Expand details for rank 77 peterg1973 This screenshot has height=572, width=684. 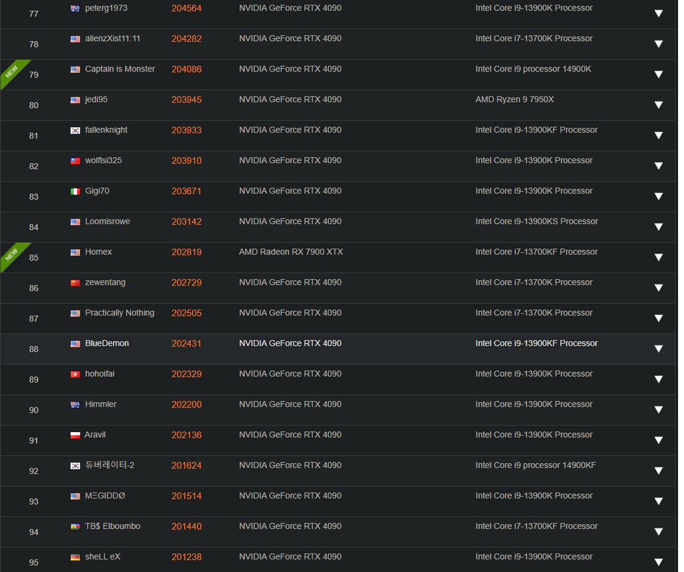[x=659, y=14]
